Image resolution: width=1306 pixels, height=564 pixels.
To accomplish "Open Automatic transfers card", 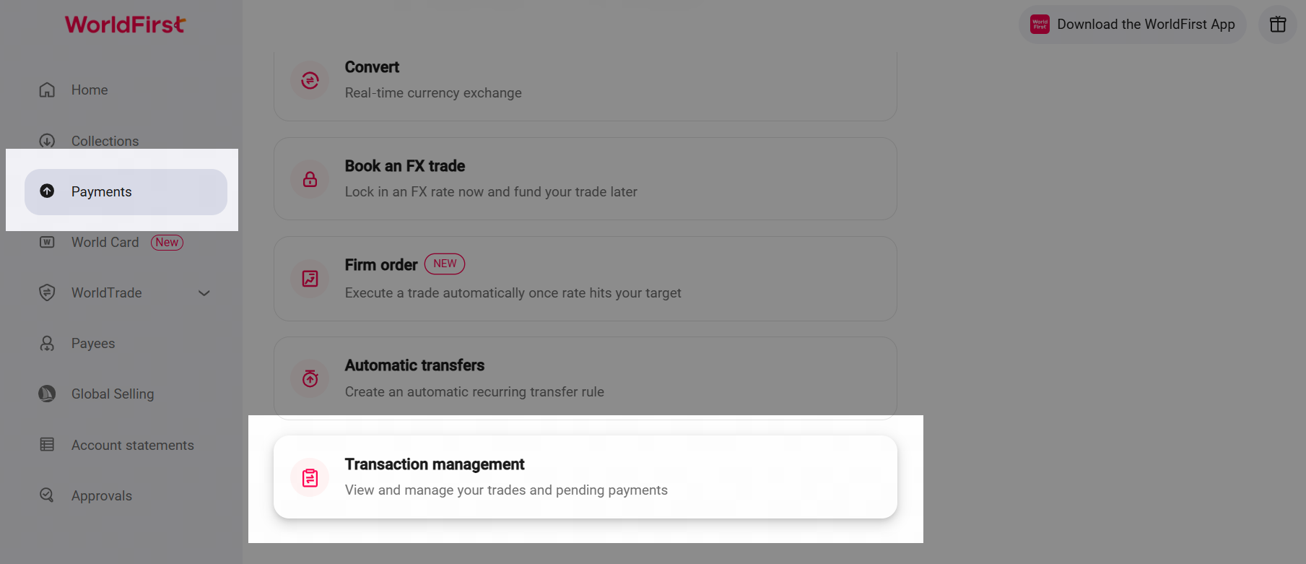I will 585,378.
